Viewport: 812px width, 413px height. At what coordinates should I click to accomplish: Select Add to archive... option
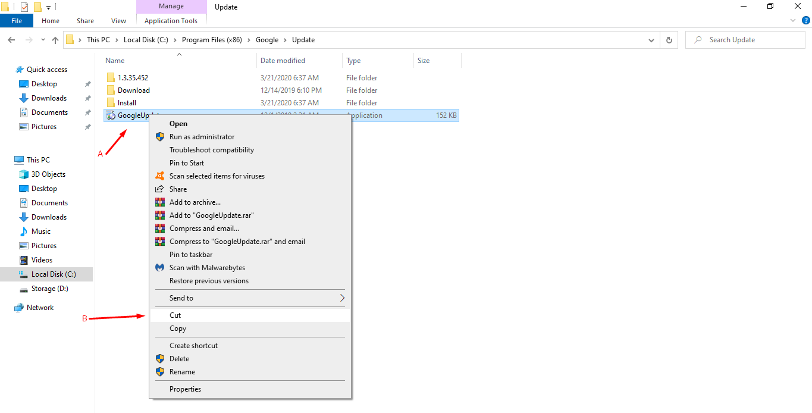coord(250,202)
